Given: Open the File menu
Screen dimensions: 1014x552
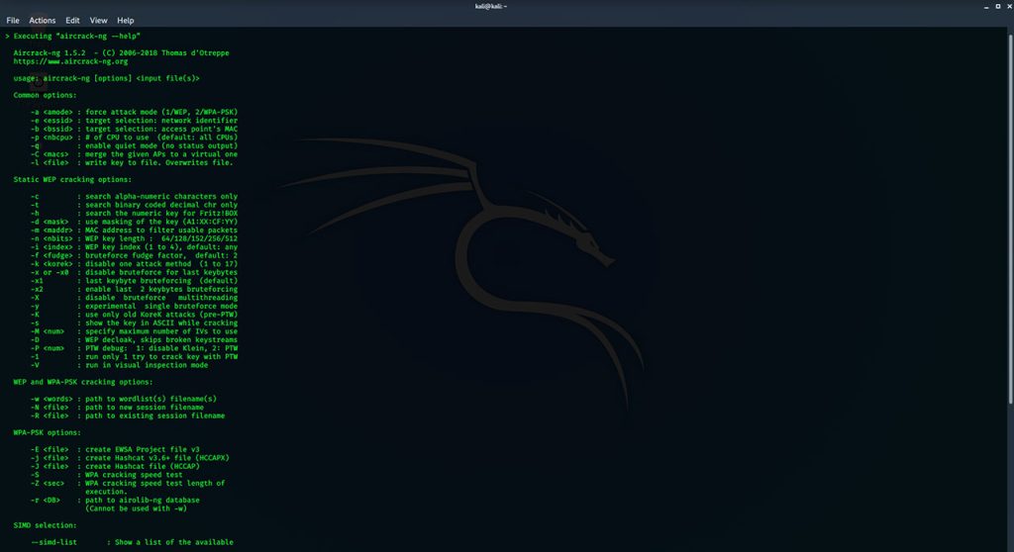Looking at the screenshot, I should [12, 21].
